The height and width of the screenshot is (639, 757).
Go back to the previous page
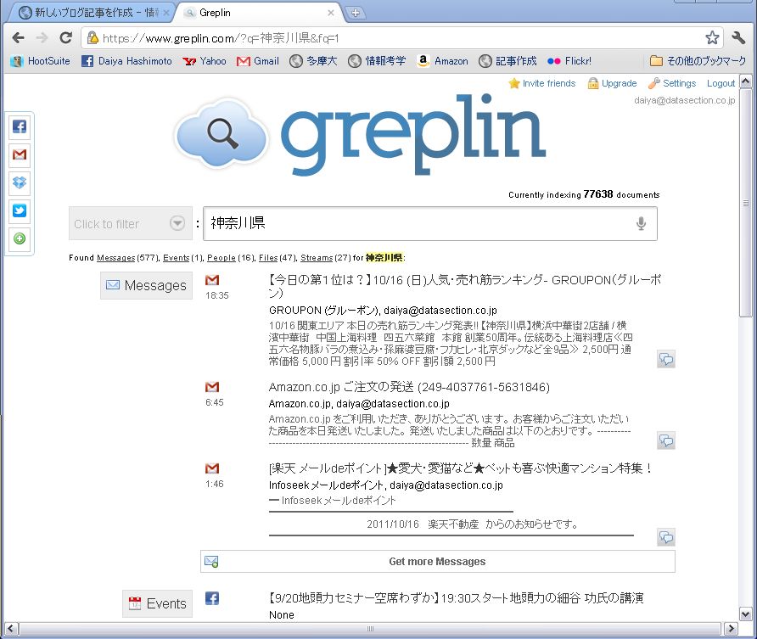coord(19,37)
